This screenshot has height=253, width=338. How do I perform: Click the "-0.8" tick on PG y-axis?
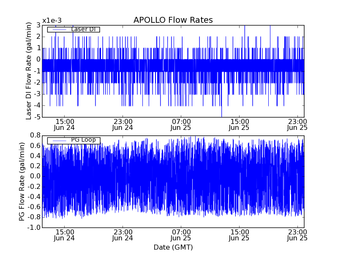click(x=34, y=217)
